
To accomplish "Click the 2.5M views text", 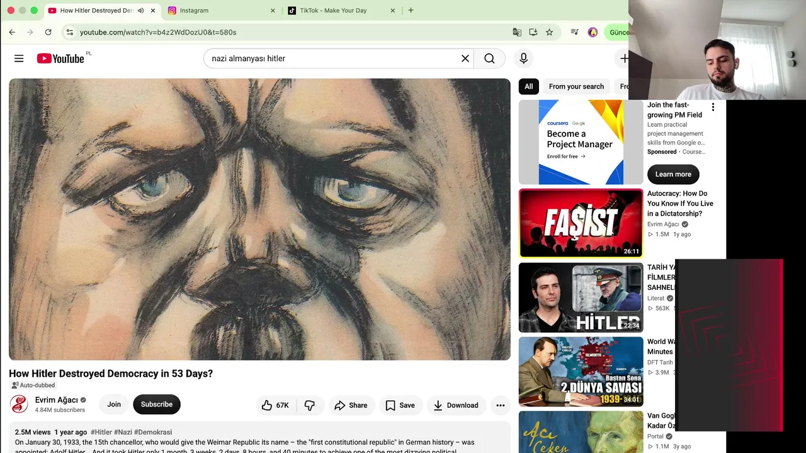I will point(33,432).
